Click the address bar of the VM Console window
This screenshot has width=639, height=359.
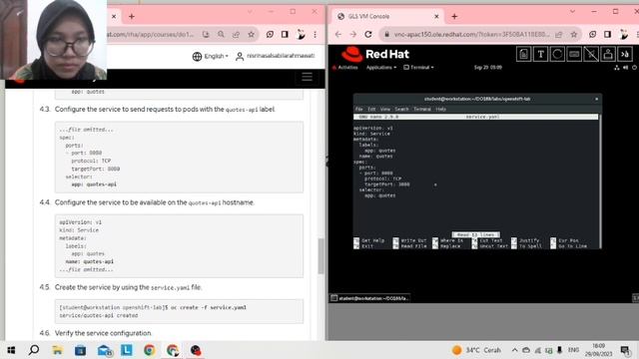471,35
